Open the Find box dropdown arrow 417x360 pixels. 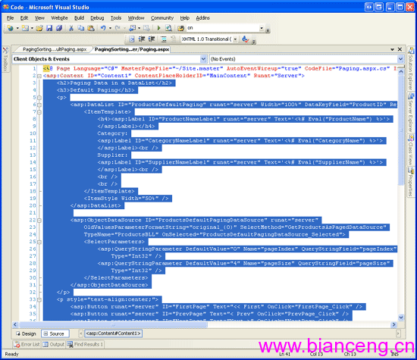262,28
